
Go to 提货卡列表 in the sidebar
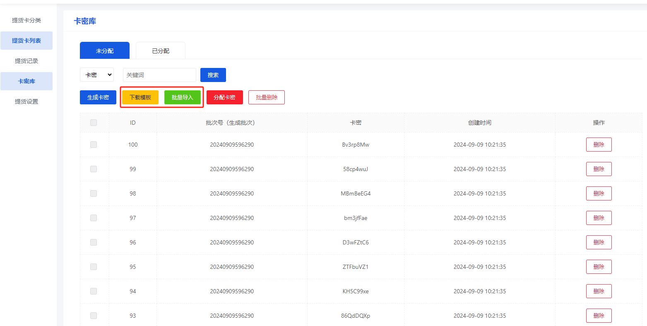pyautogui.click(x=26, y=41)
